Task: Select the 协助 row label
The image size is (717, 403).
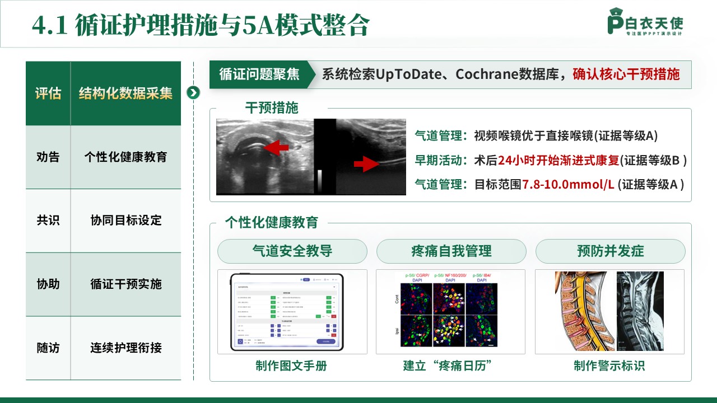Action: (x=48, y=284)
